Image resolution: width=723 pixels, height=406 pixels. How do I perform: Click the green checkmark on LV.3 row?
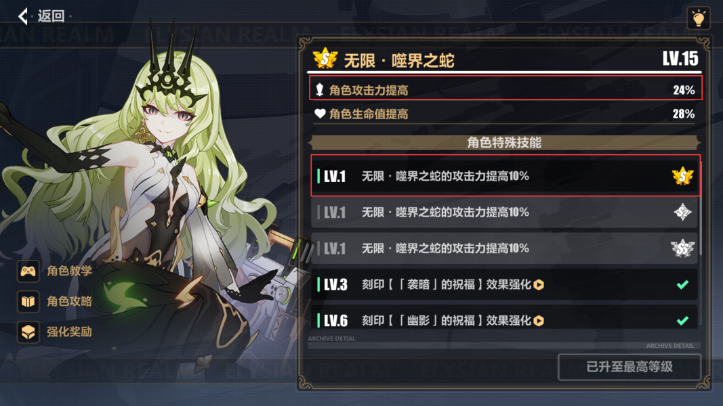[682, 284]
